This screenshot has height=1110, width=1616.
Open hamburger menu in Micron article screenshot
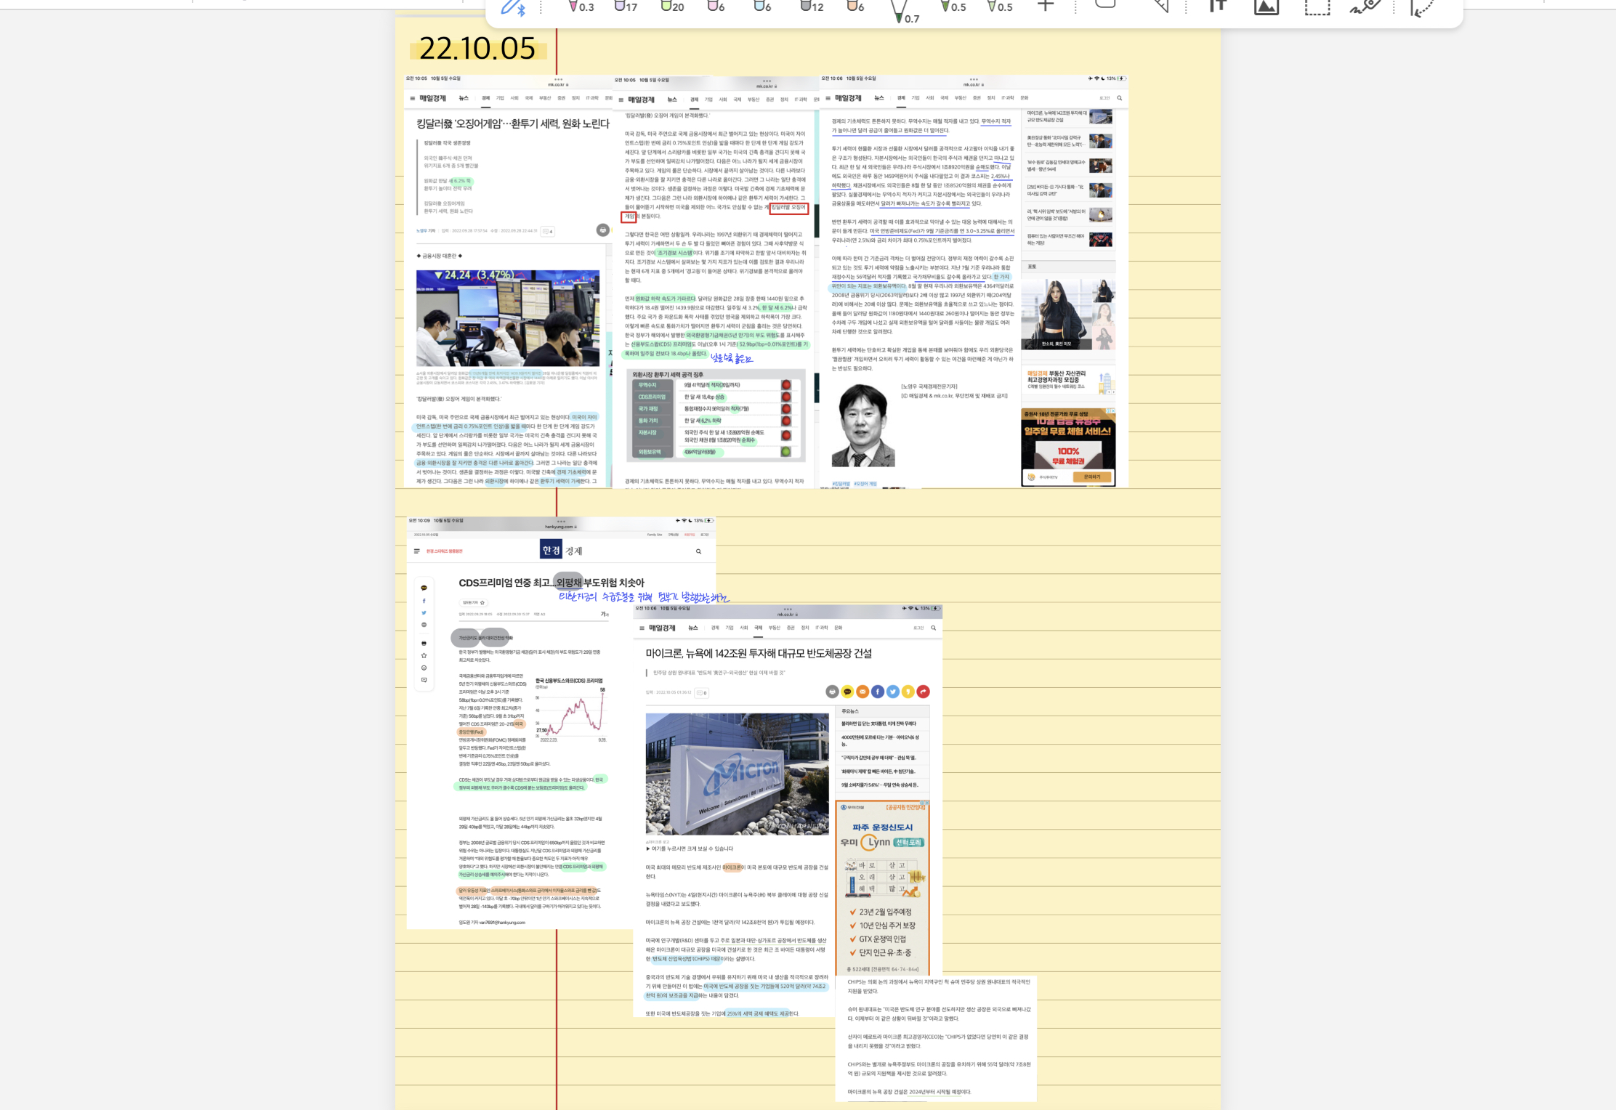click(642, 628)
